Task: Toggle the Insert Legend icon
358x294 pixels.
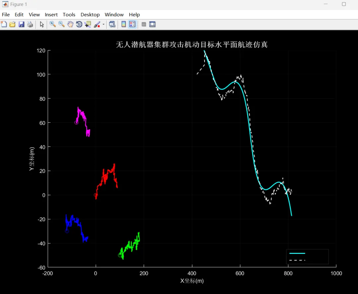Action: [132, 24]
